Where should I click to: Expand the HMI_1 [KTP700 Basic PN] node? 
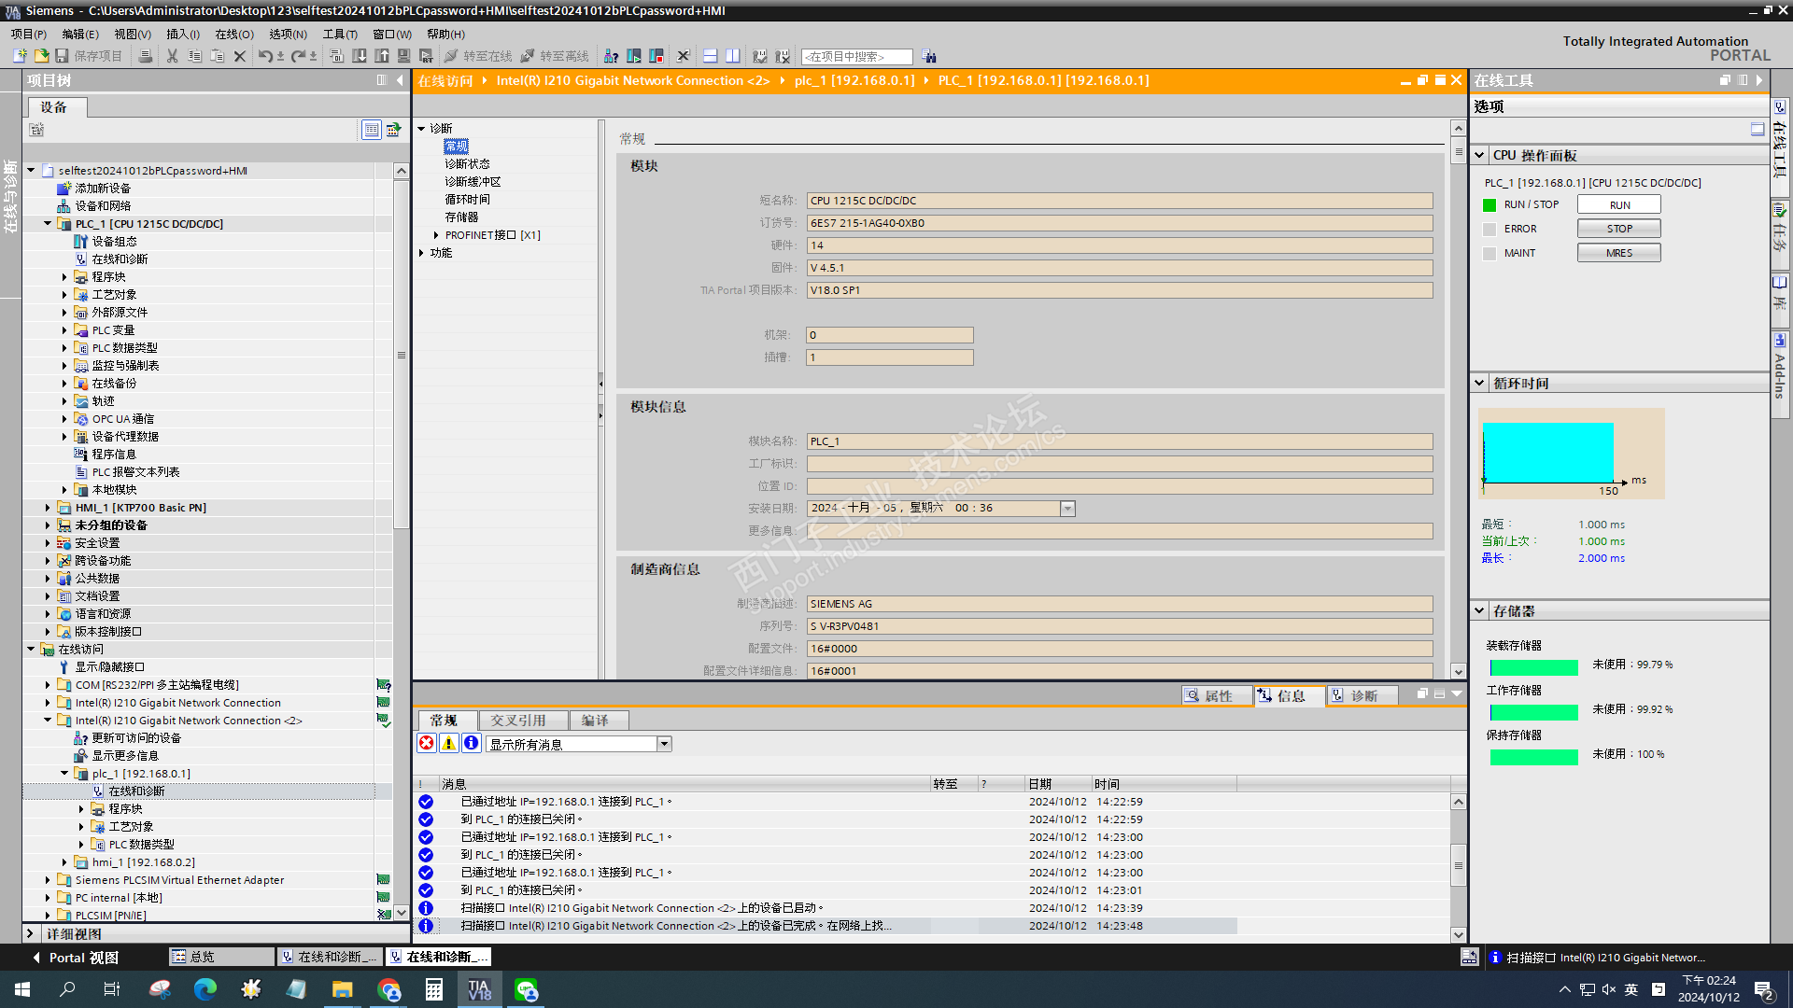click(x=48, y=508)
